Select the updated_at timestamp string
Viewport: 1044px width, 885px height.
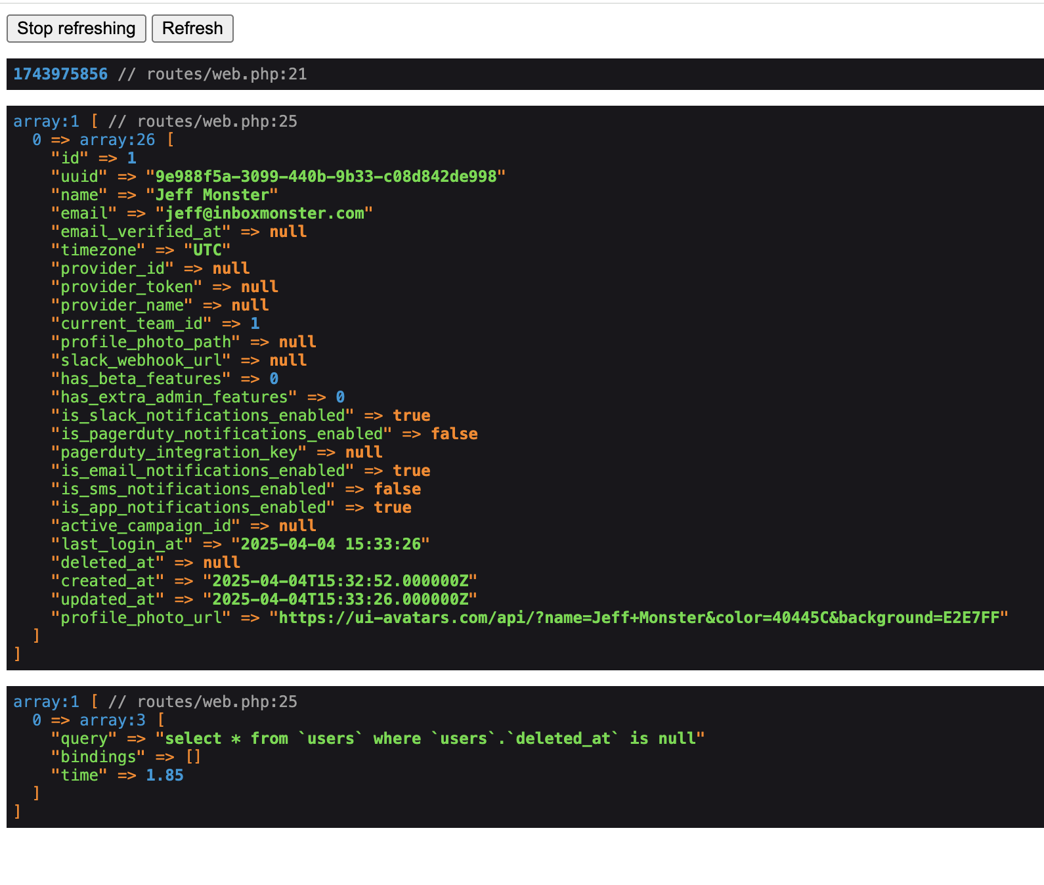(x=339, y=599)
